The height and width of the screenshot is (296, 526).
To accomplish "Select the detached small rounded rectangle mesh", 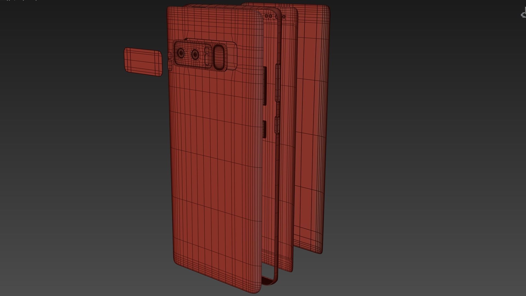I will pyautogui.click(x=143, y=62).
